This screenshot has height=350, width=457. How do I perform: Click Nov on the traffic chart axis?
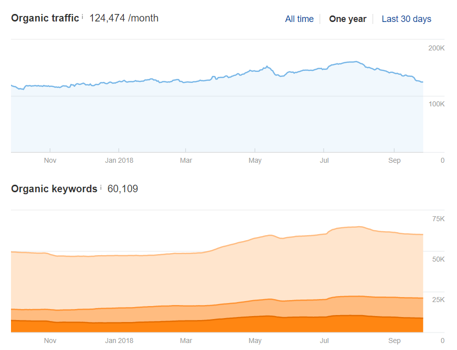[50, 160]
